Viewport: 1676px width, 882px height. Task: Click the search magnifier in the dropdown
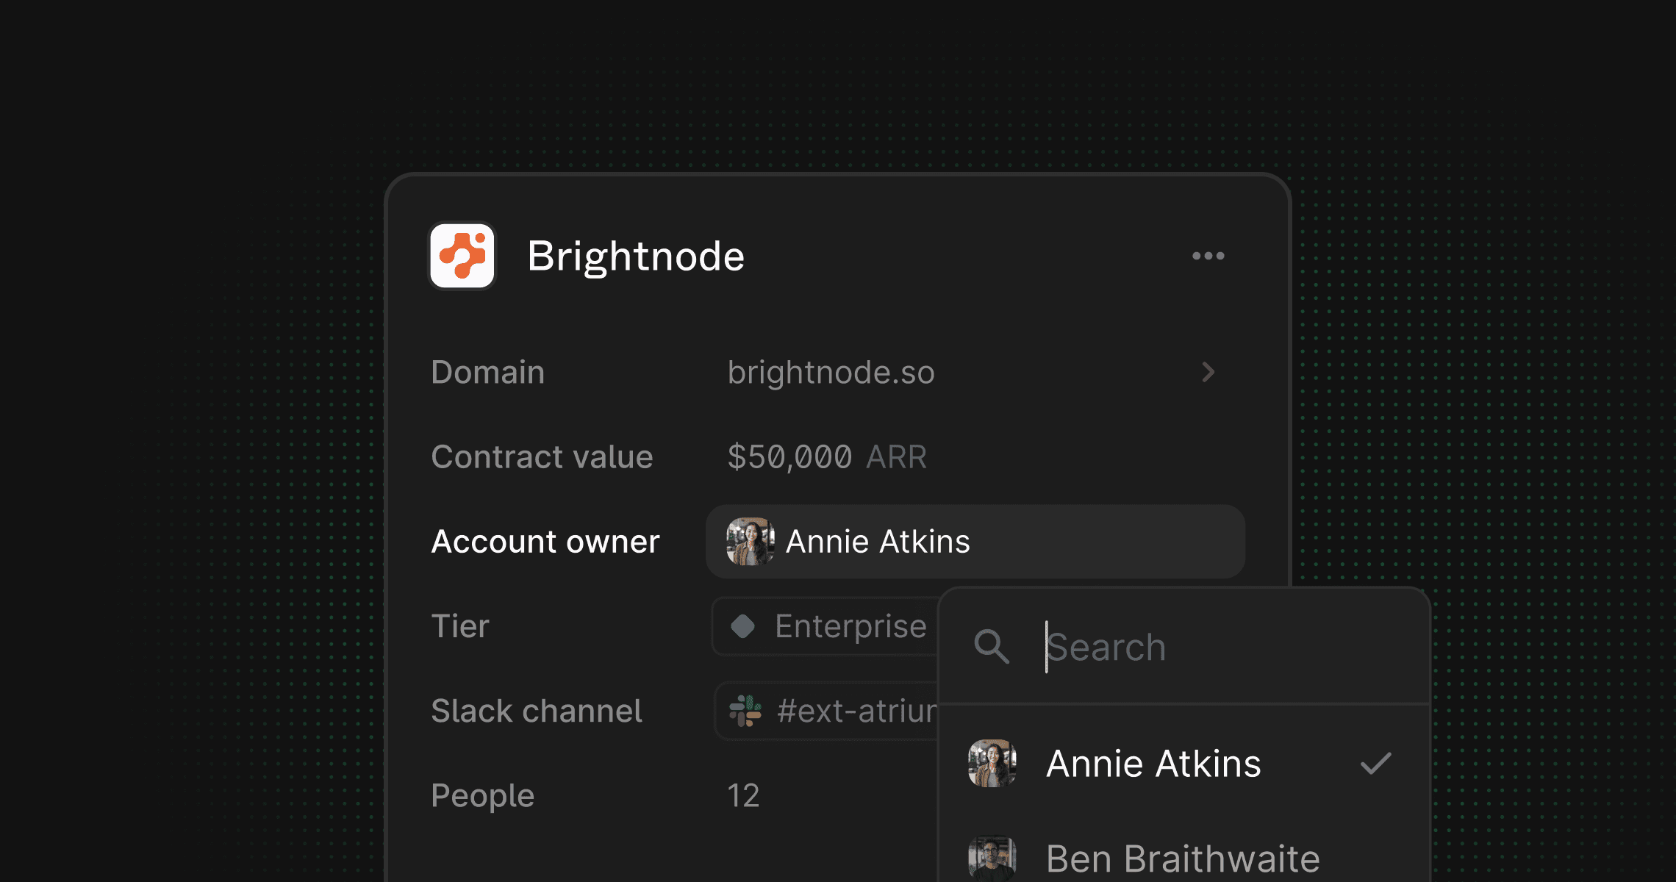pyautogui.click(x=992, y=648)
